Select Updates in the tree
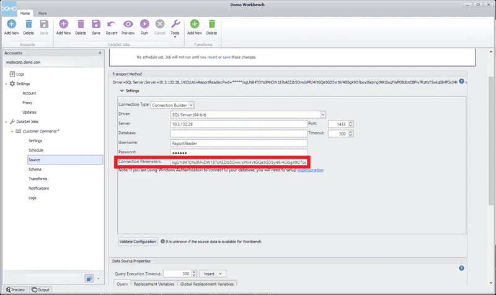 29,112
